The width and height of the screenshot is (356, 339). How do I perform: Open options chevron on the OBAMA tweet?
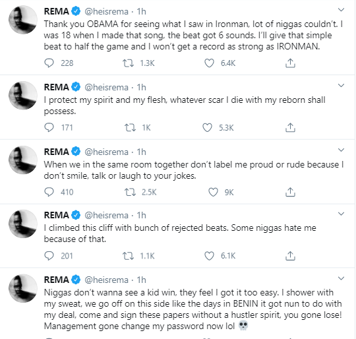341,10
